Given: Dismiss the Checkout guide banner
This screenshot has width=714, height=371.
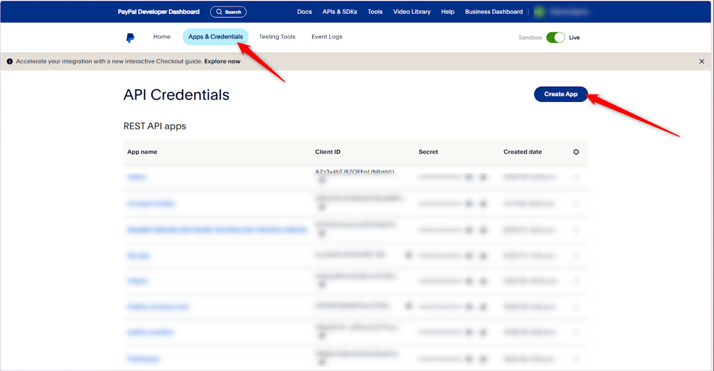Looking at the screenshot, I should pos(702,62).
